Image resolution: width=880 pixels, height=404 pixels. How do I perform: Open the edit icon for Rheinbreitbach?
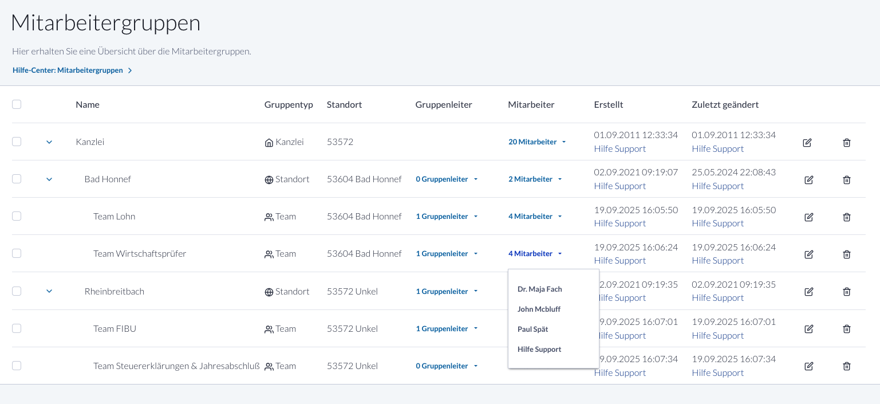click(x=808, y=291)
